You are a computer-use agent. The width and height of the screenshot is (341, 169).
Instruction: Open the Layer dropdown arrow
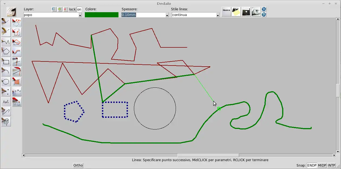tap(80, 15)
